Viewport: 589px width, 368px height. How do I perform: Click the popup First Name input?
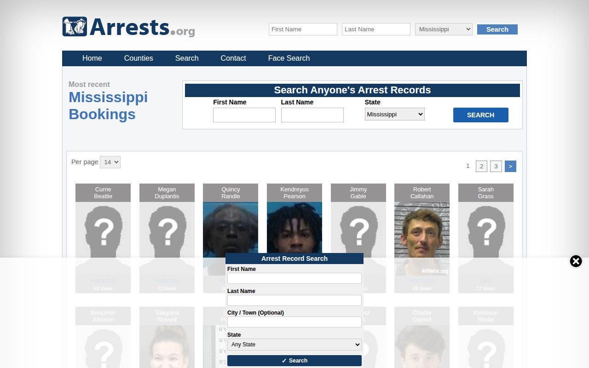[294, 278]
